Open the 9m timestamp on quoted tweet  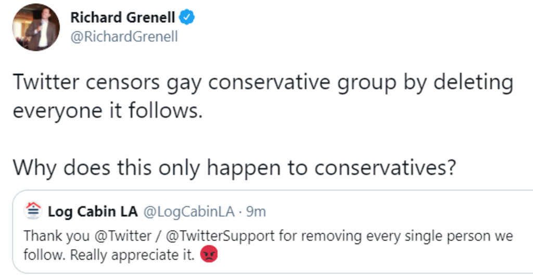pyautogui.click(x=256, y=212)
